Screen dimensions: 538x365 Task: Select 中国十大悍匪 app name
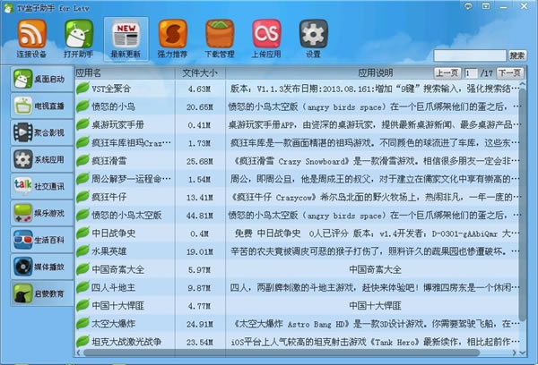point(117,306)
